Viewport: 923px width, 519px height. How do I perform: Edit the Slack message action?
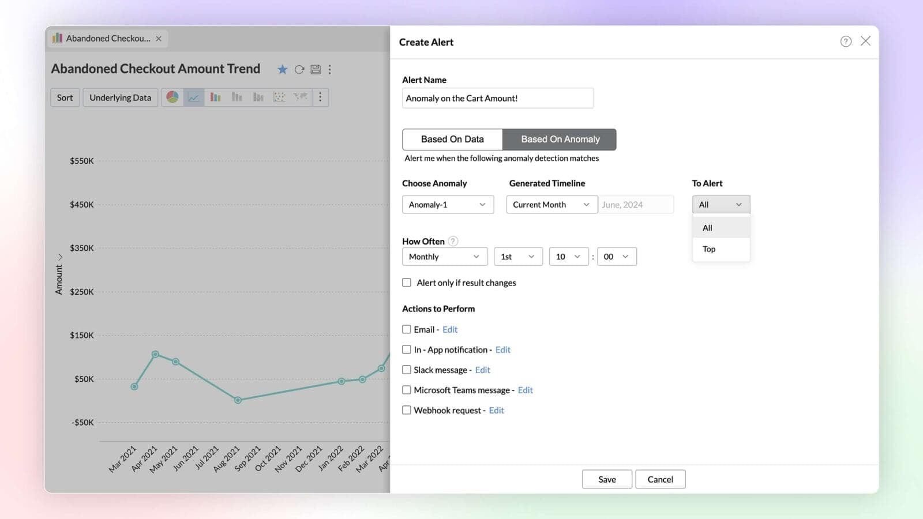(483, 370)
